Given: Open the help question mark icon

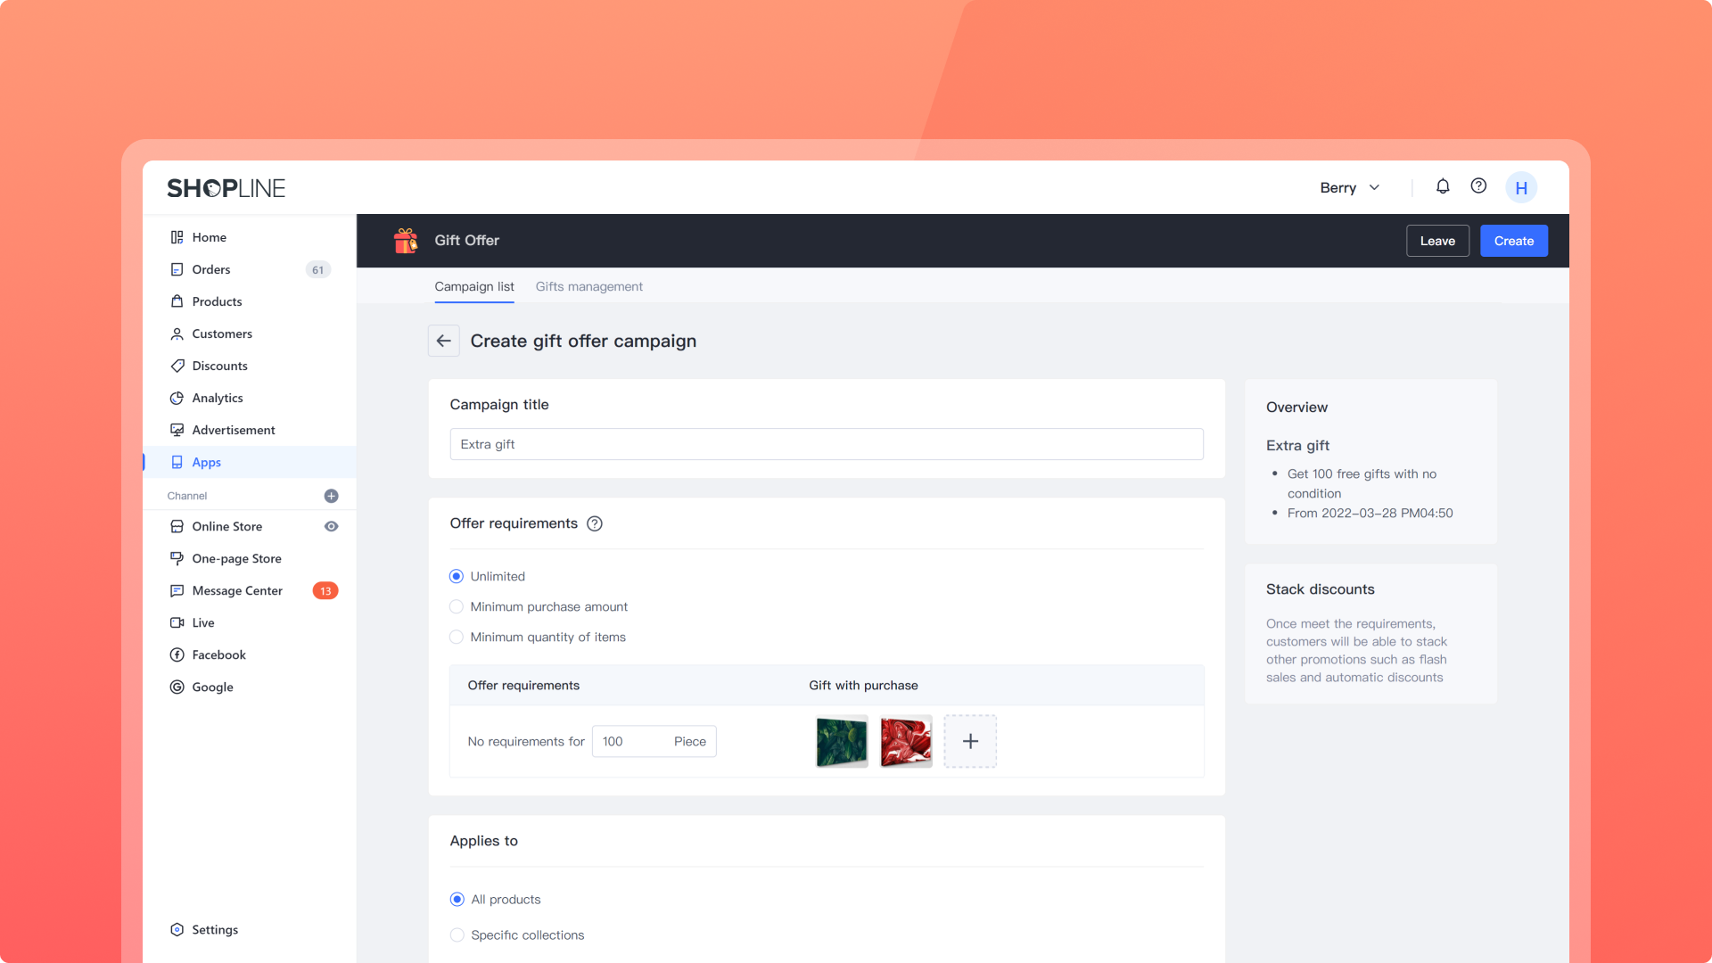Looking at the screenshot, I should point(1478,186).
